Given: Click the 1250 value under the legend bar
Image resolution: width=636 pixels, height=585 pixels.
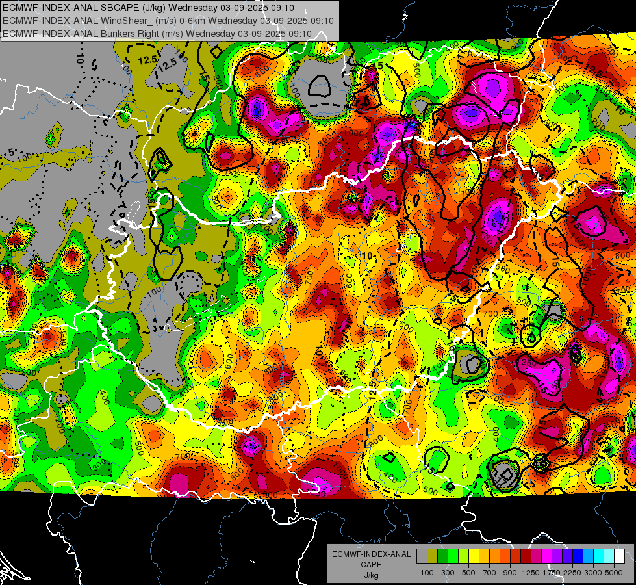Looking at the screenshot, I should pos(531,573).
